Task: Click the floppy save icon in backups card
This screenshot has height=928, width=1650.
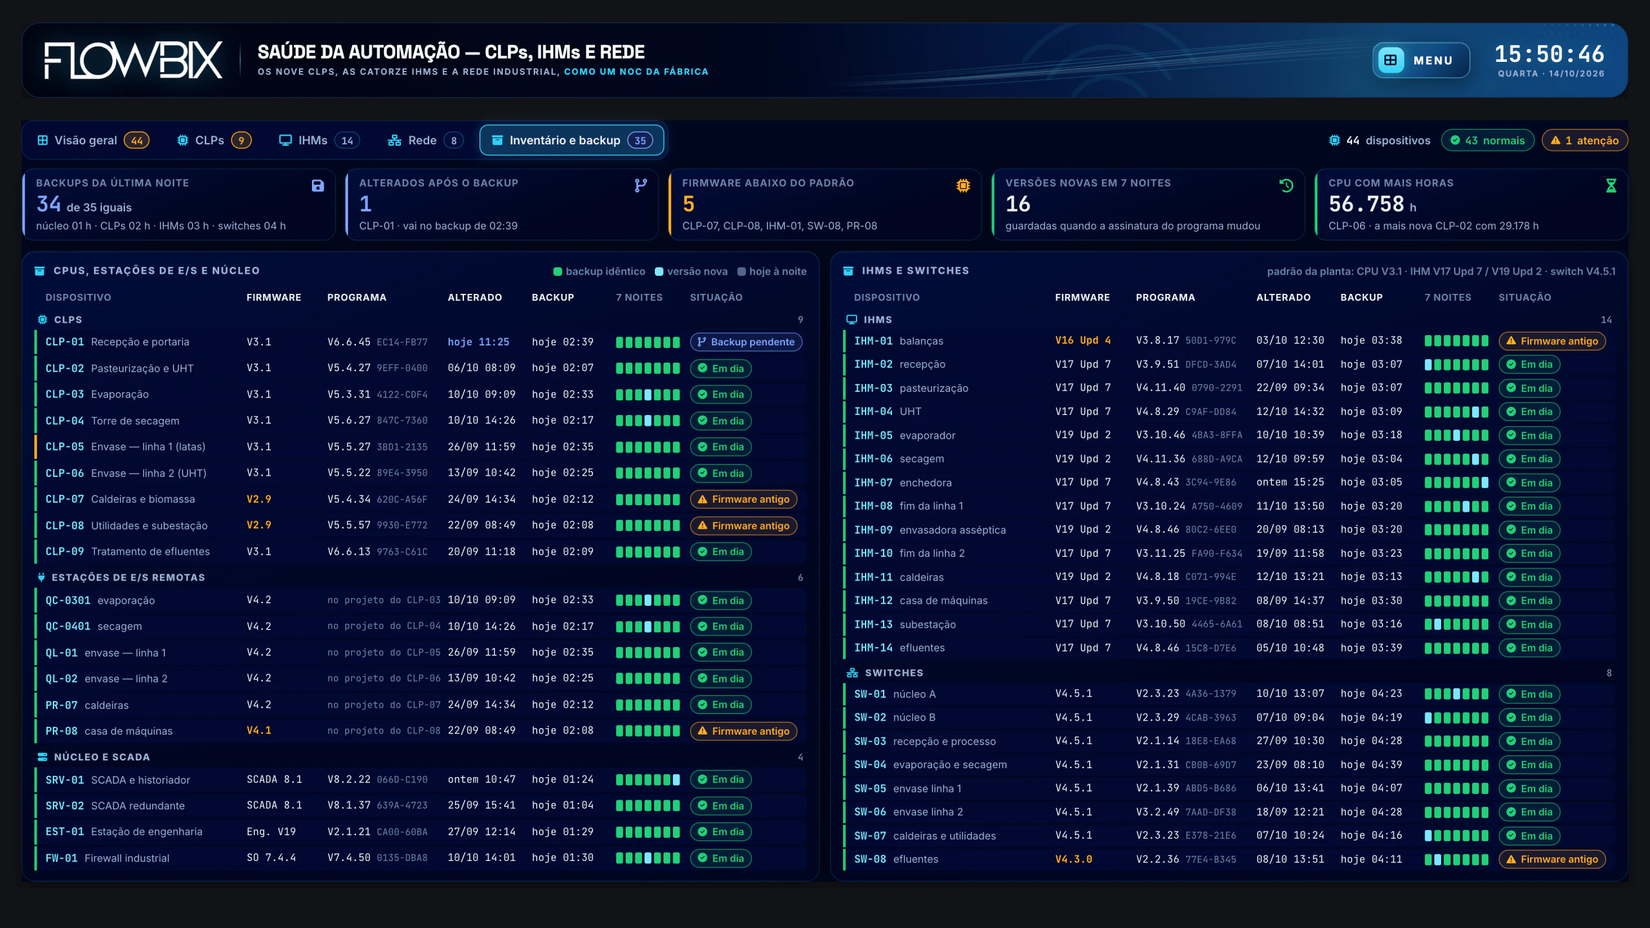Action: click(x=318, y=186)
